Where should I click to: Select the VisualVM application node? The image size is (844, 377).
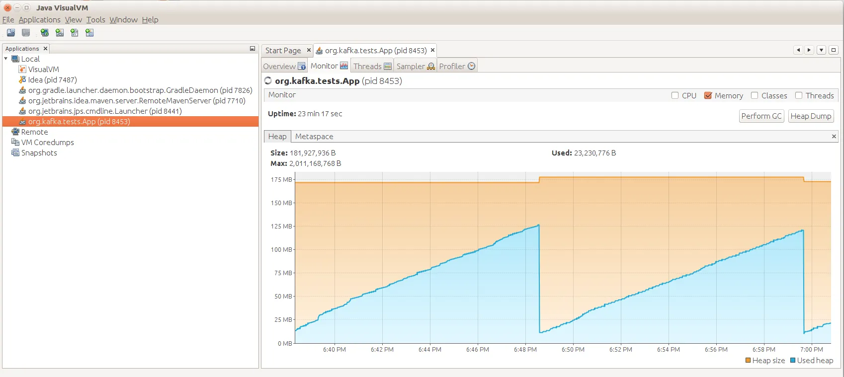tap(44, 70)
